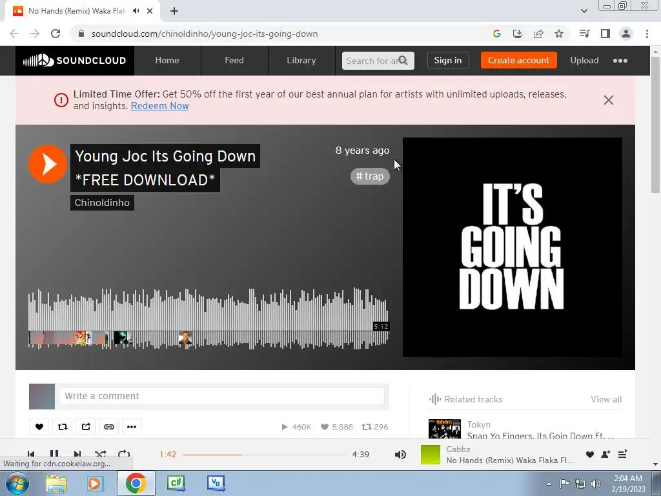Open the Gabbz now-playing artwork

431,455
